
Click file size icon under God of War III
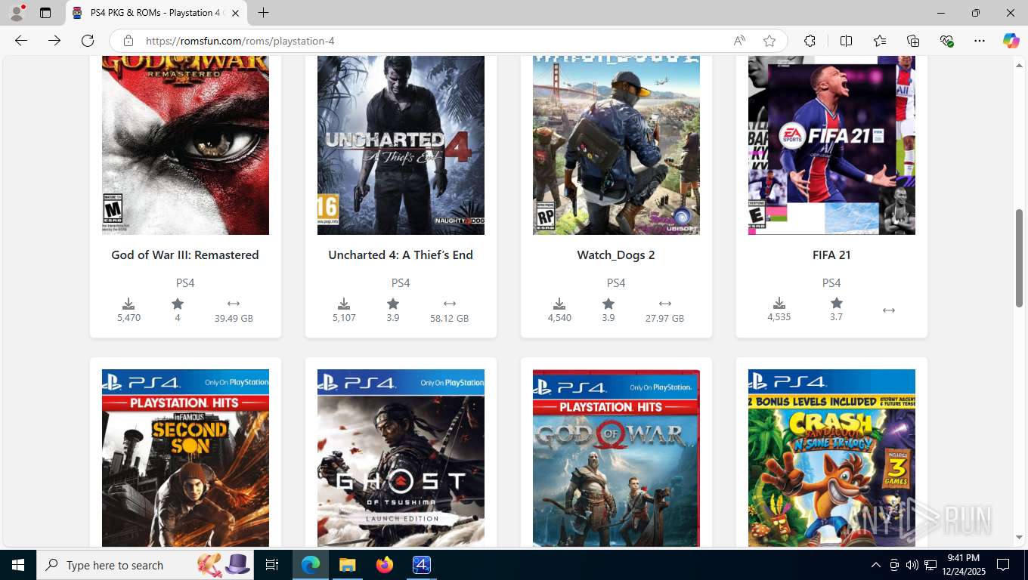click(234, 304)
